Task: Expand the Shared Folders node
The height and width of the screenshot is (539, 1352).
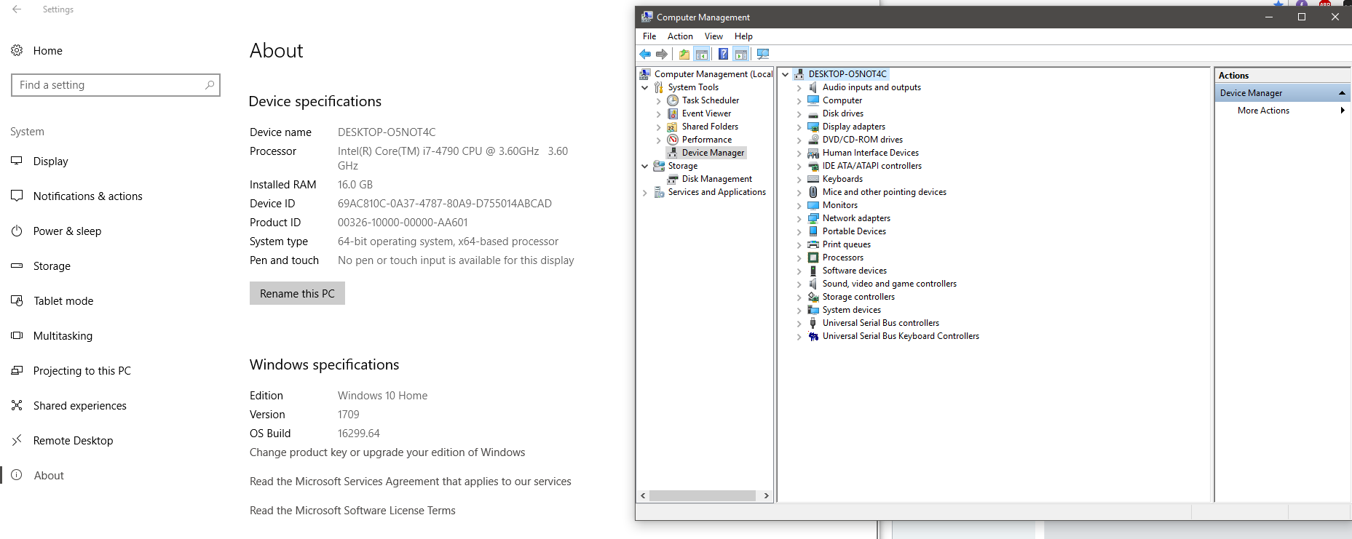Action: 659,127
